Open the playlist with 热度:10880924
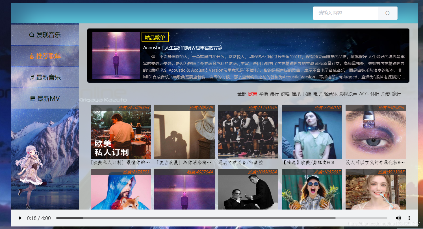 tap(248, 189)
